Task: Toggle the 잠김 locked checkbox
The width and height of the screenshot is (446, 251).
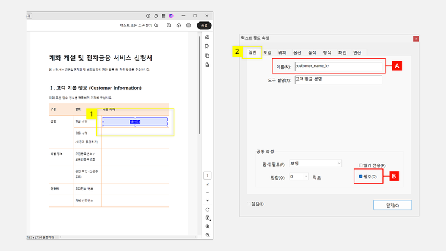Action: point(249,203)
